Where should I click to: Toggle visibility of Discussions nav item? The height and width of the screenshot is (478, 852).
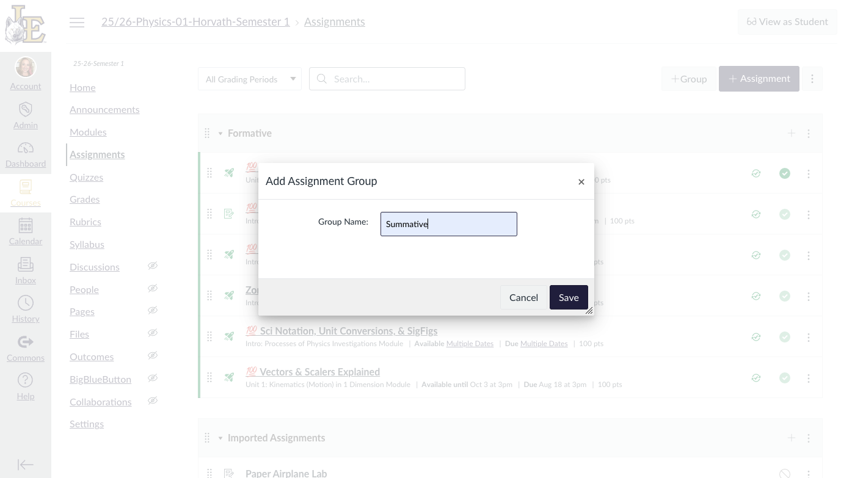(x=153, y=266)
